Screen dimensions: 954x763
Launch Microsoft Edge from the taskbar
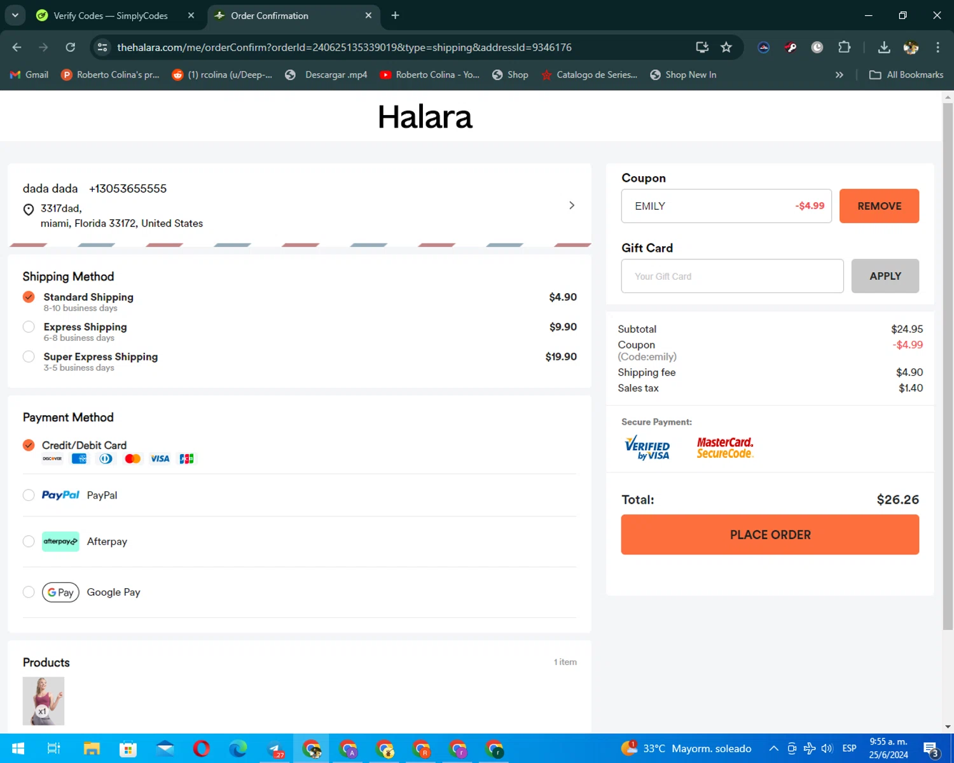(x=238, y=748)
